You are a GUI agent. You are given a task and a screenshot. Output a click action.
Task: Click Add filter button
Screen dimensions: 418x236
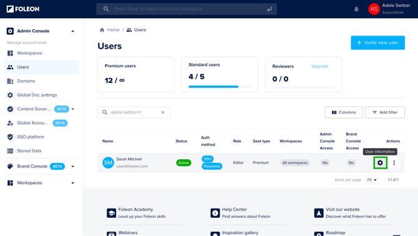click(385, 112)
